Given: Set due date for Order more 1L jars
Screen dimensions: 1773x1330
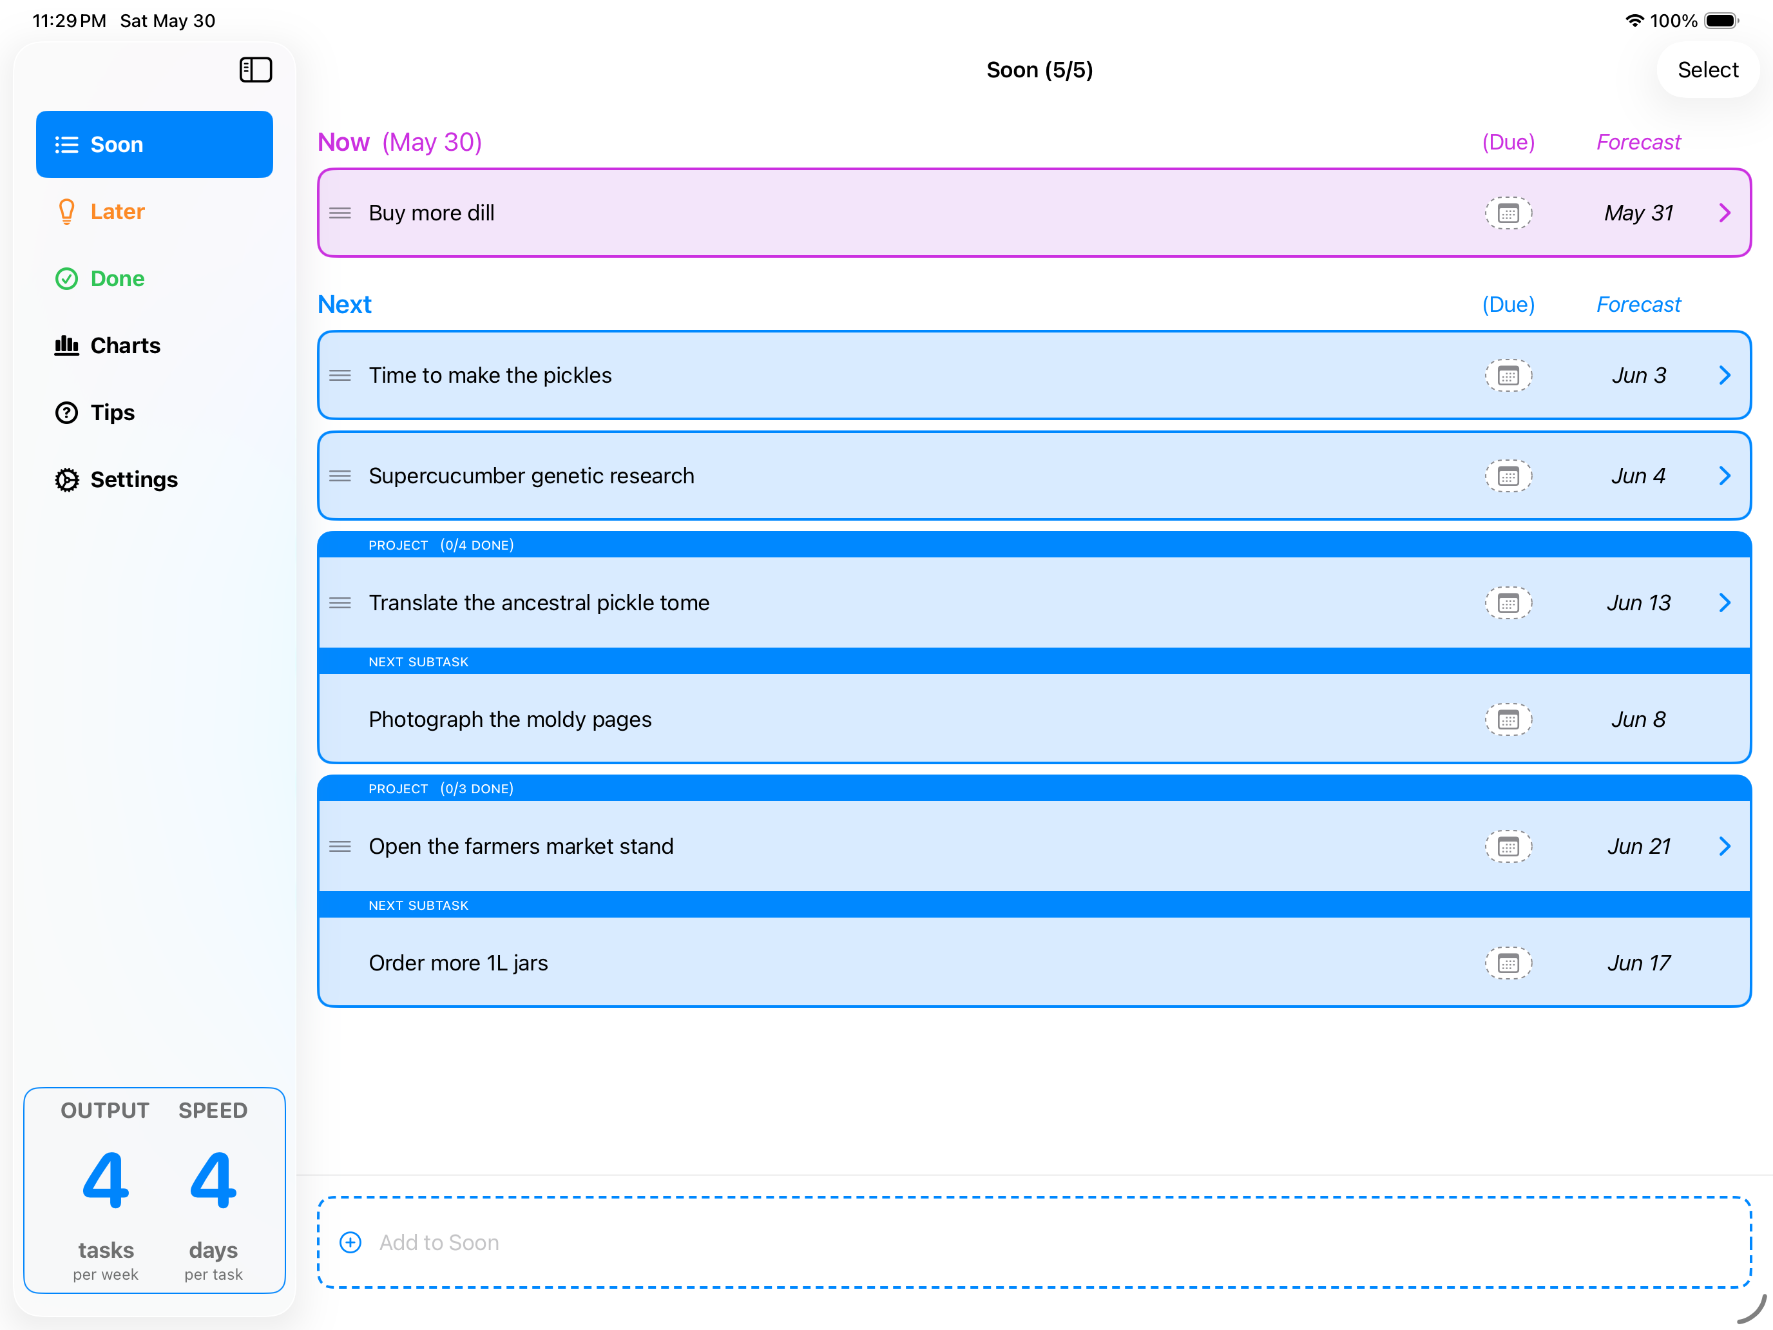Looking at the screenshot, I should click(x=1508, y=963).
